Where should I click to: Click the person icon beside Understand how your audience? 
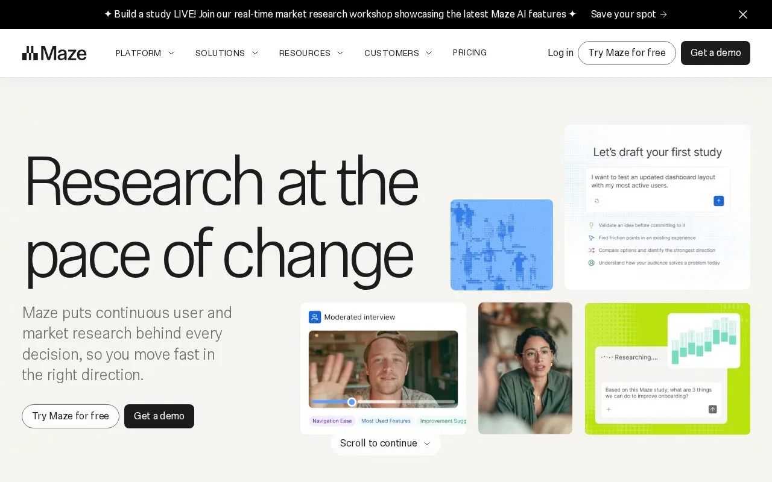592,263
